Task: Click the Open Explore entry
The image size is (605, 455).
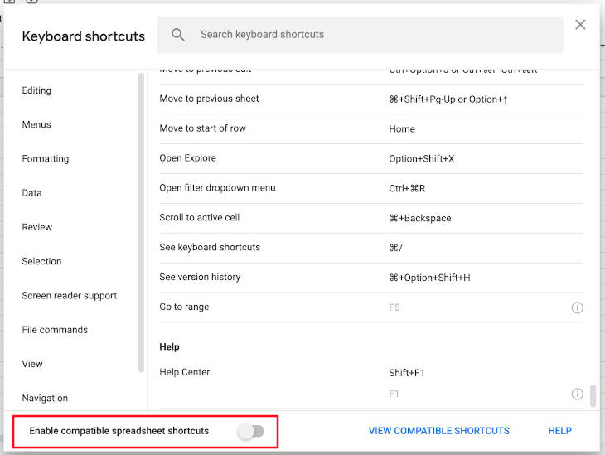Action: pos(371,158)
